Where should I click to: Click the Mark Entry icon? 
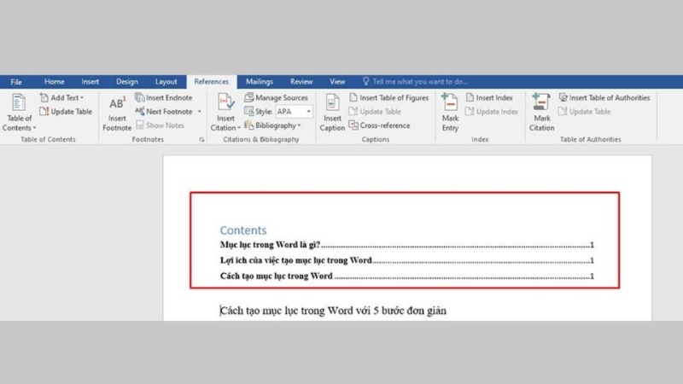(x=450, y=104)
